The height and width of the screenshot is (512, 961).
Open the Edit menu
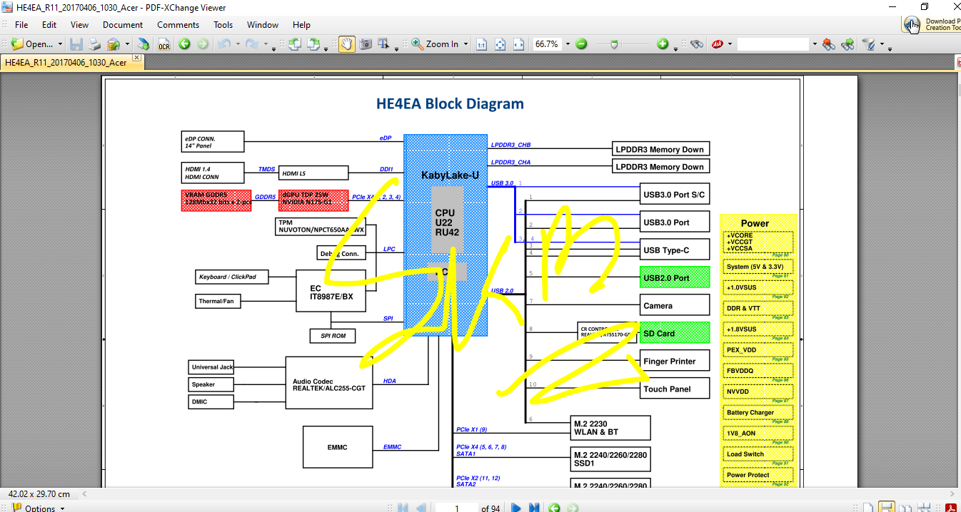pos(49,25)
